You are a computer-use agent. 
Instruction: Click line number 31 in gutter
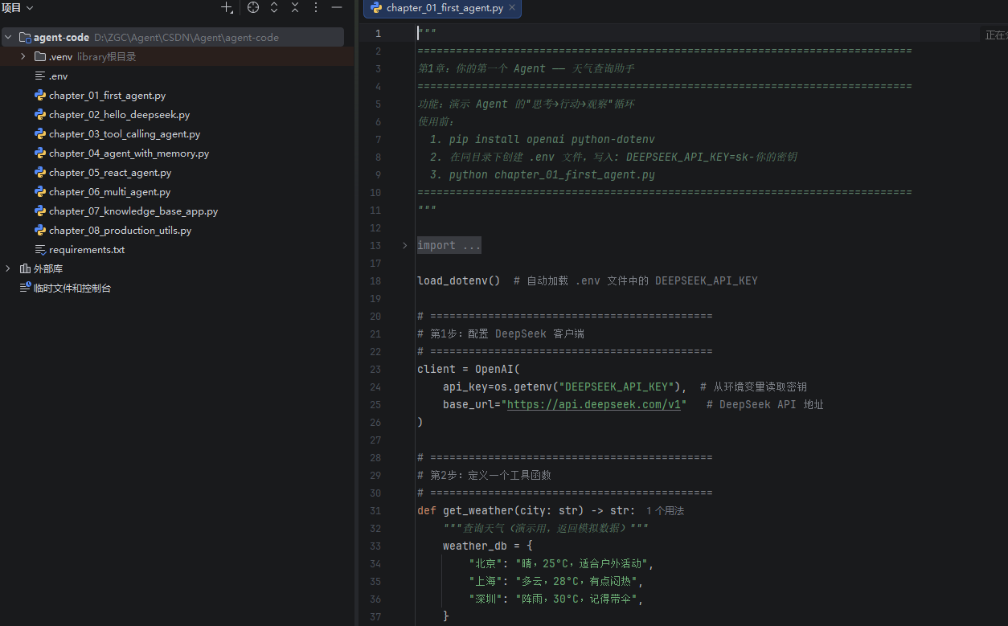coord(375,511)
